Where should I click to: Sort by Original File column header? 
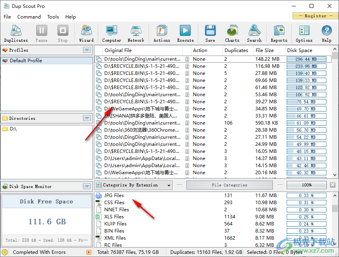(143, 50)
